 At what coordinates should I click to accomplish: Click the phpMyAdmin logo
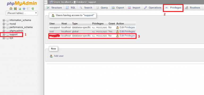22,3
